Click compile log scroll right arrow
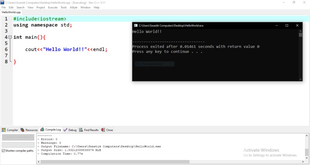 (x=303, y=162)
